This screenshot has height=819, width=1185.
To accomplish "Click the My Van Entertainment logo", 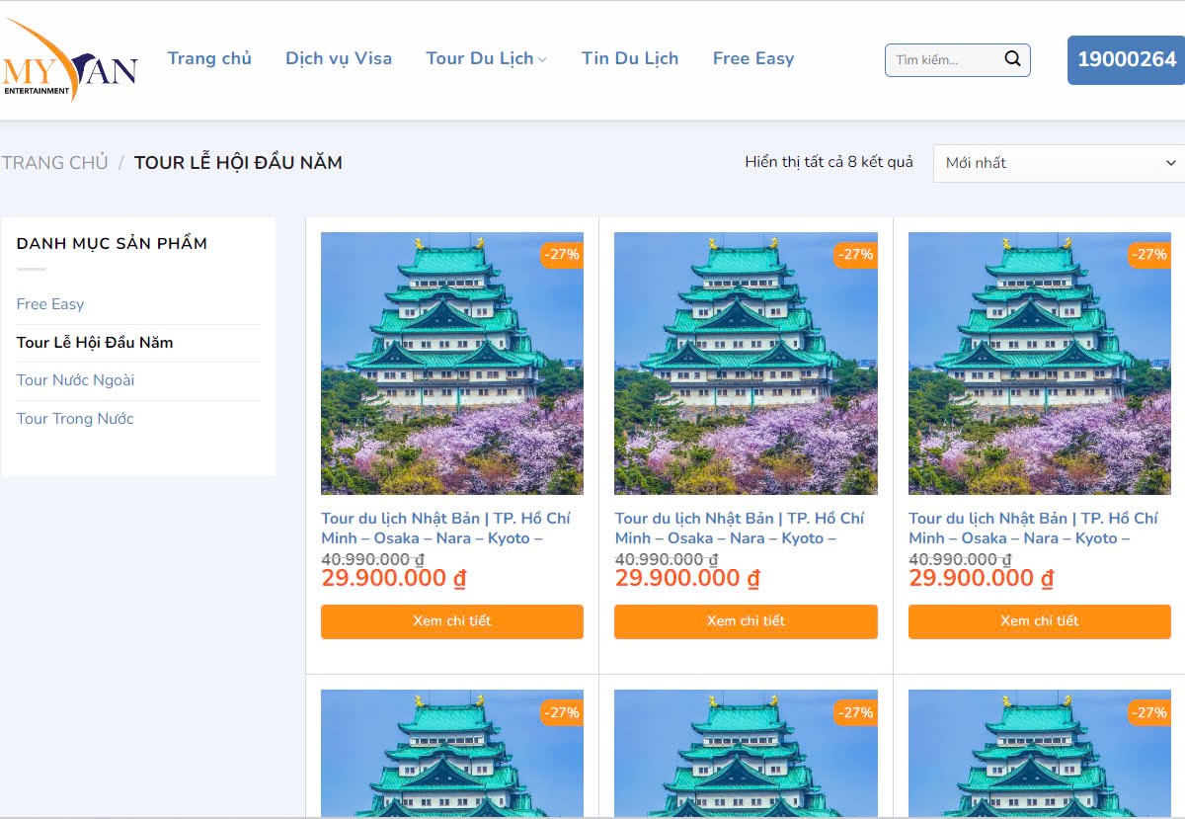I will 69,59.
